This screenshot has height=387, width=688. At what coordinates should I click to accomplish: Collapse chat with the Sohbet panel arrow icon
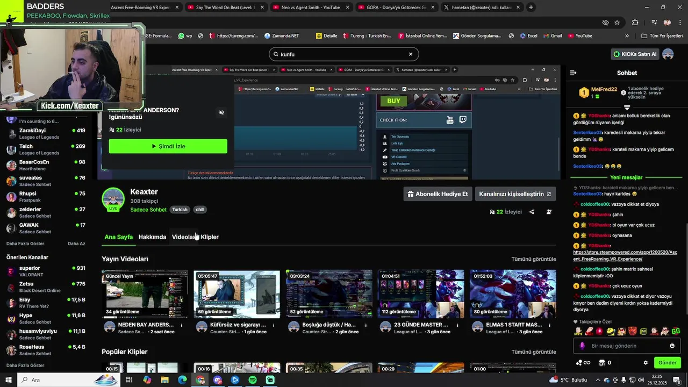[573, 73]
